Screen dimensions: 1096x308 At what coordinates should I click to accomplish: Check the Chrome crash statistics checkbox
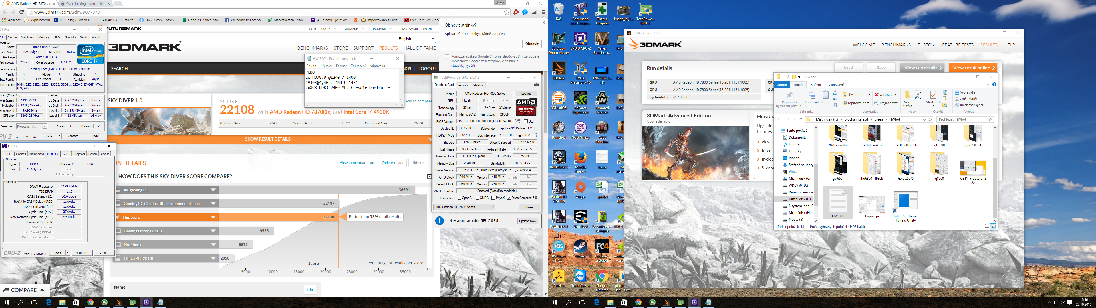pyautogui.click(x=447, y=56)
